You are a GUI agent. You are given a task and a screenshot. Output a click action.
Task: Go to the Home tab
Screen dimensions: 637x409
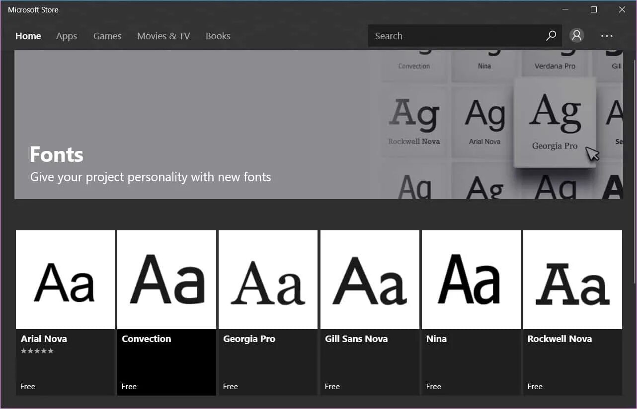[x=28, y=36]
